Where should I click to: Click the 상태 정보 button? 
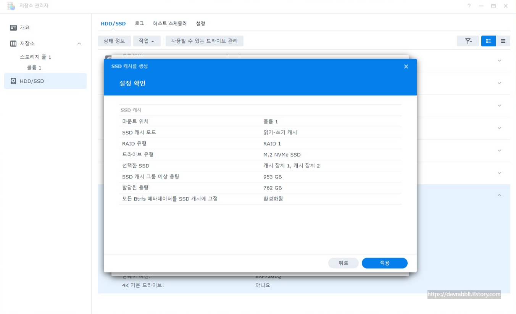coord(114,41)
